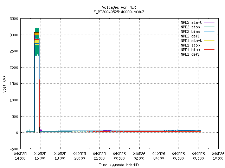Screen dimensions: 225x168
Task: Click the 040526 04:00 time tick label
Action: (x=159, y=156)
